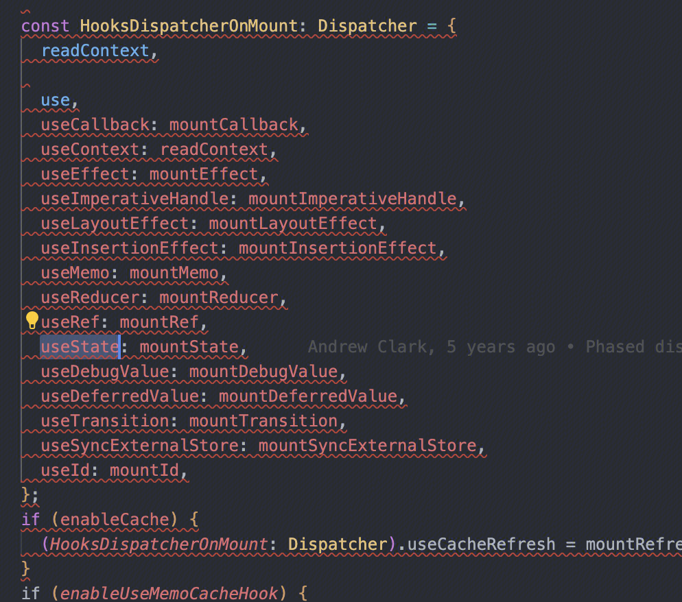The height and width of the screenshot is (602, 682).
Task: Click the standalone use entry
Action: coord(56,100)
